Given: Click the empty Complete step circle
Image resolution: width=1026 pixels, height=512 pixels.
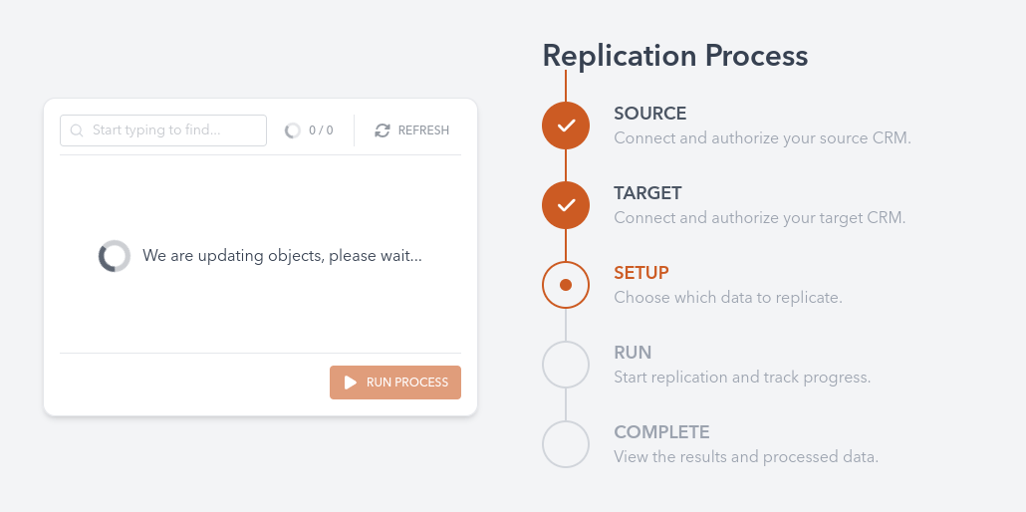Looking at the screenshot, I should [x=566, y=443].
